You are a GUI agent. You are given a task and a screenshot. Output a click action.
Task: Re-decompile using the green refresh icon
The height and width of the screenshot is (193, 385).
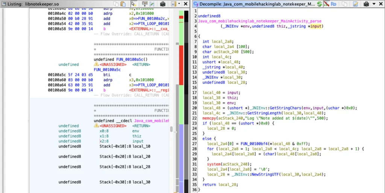(320, 4)
